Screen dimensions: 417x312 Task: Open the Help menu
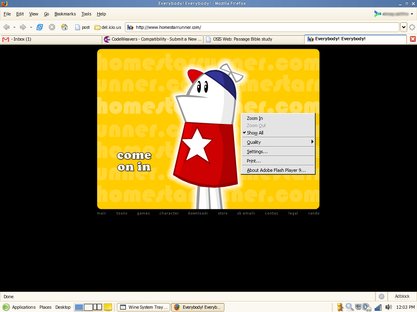101,14
